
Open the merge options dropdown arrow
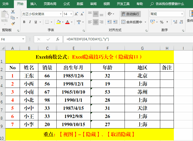(x=145, y=22)
